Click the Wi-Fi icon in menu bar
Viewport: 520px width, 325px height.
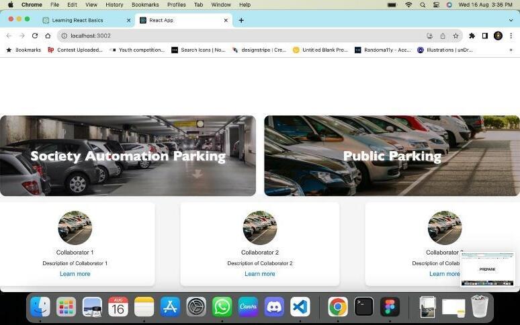coord(408,5)
